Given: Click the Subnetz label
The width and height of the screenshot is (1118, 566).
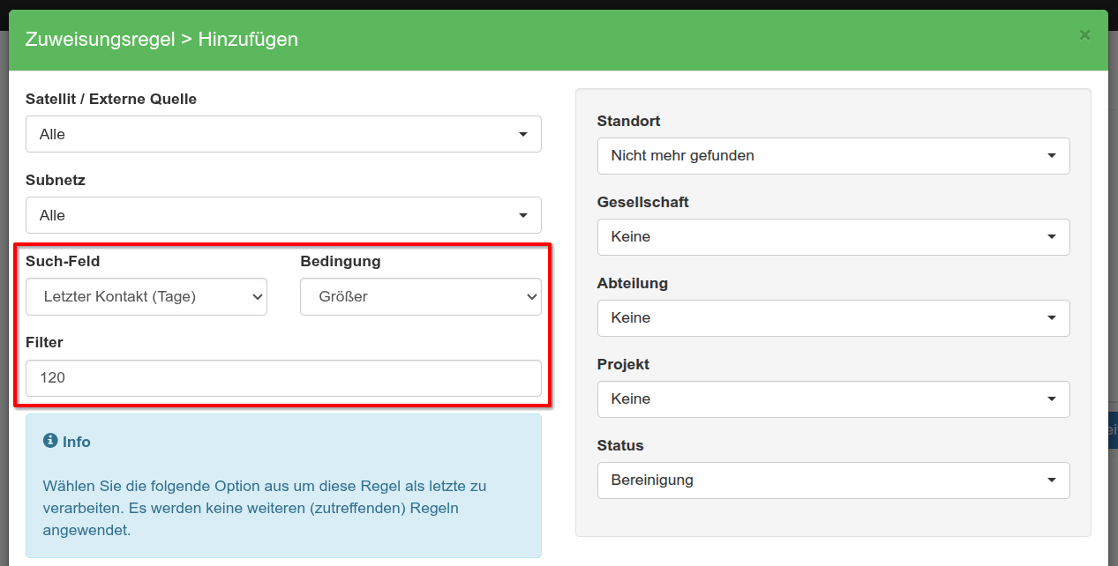Looking at the screenshot, I should (x=56, y=180).
